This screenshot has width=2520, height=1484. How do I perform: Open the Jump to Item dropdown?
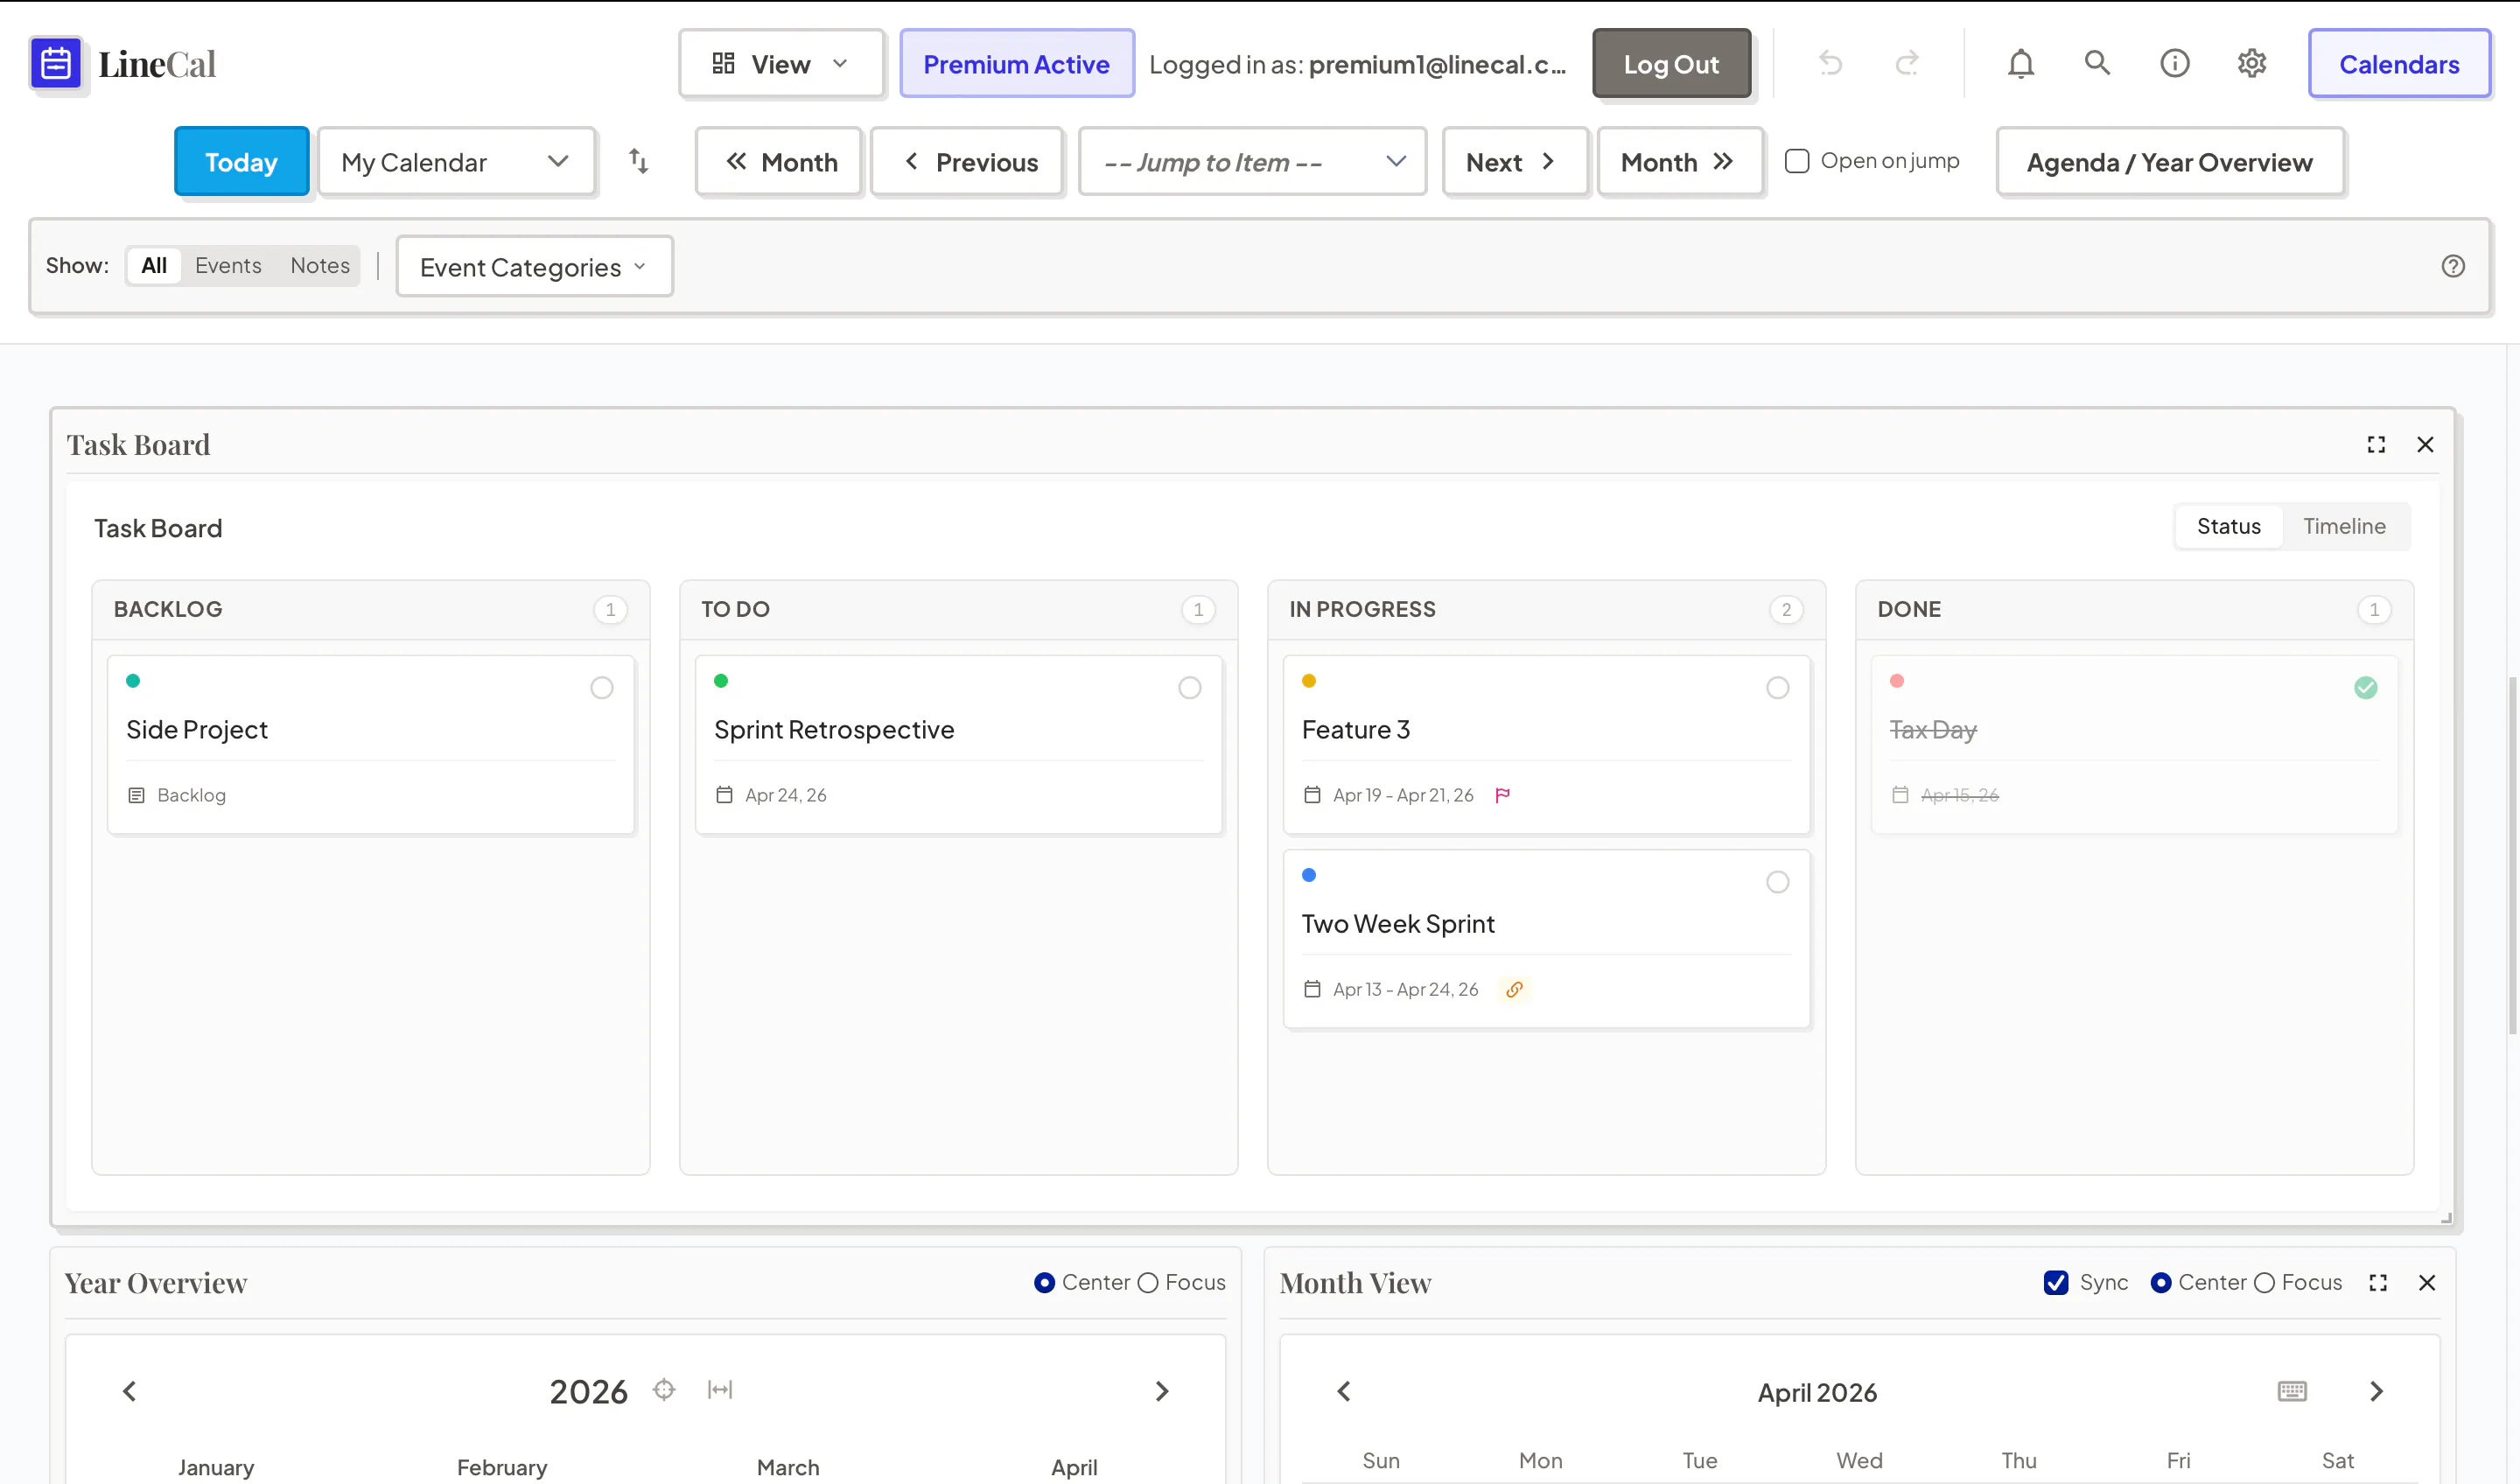(x=1252, y=162)
